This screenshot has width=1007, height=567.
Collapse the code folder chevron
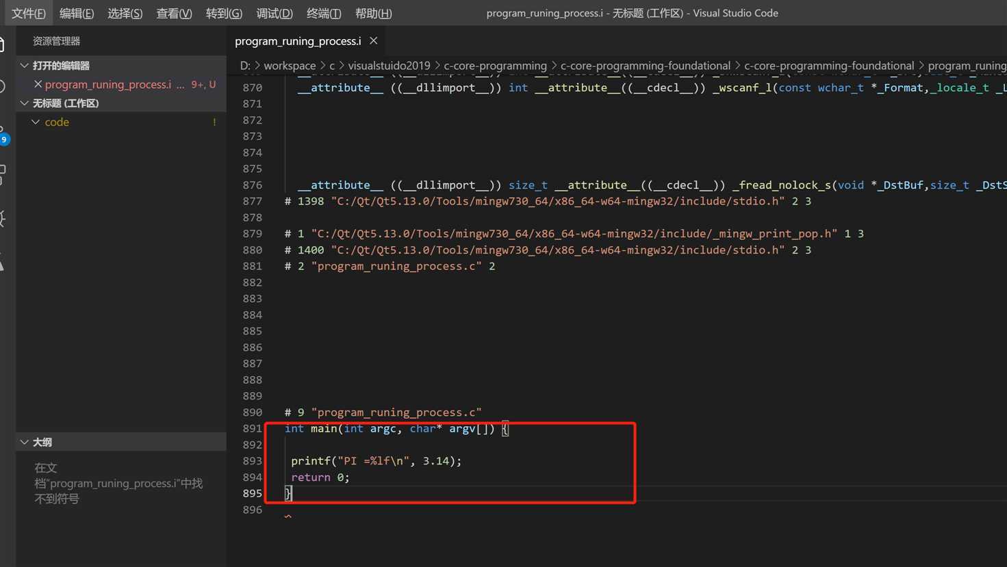tap(36, 122)
